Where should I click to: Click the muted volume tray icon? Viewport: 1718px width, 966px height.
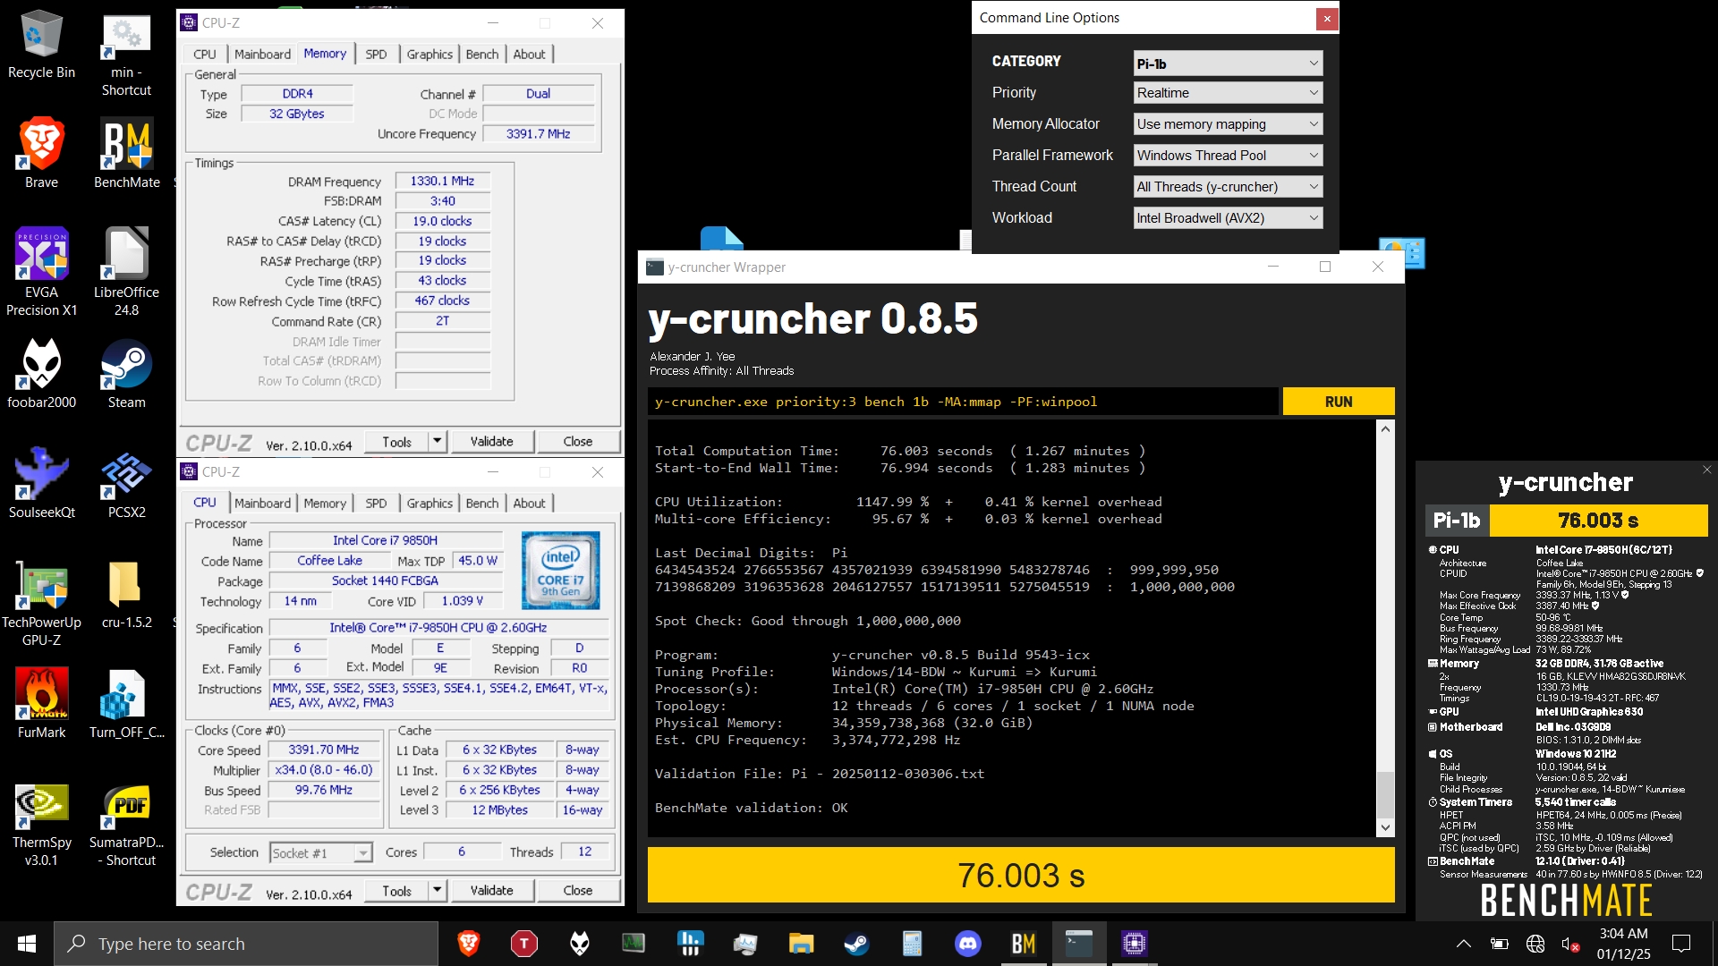click(x=1570, y=943)
